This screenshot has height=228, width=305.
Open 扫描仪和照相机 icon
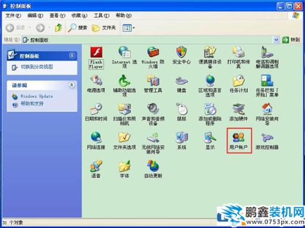pyautogui.click(x=125, y=114)
